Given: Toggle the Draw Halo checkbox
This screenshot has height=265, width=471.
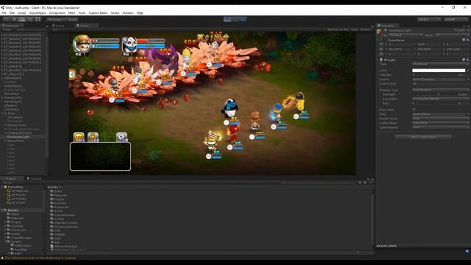Looking at the screenshot, I should [414, 110].
